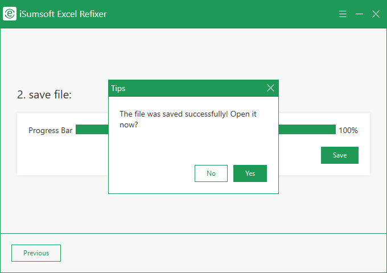Open the hamburger menu in the title bar

pos(343,14)
